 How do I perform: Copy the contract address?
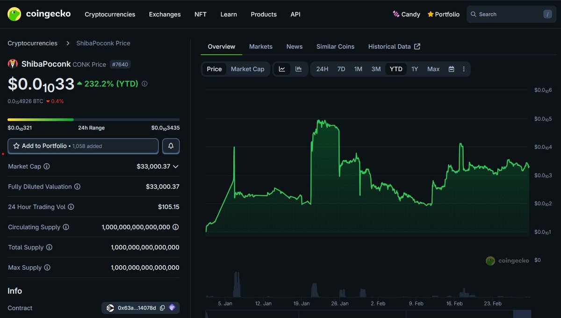click(x=162, y=308)
